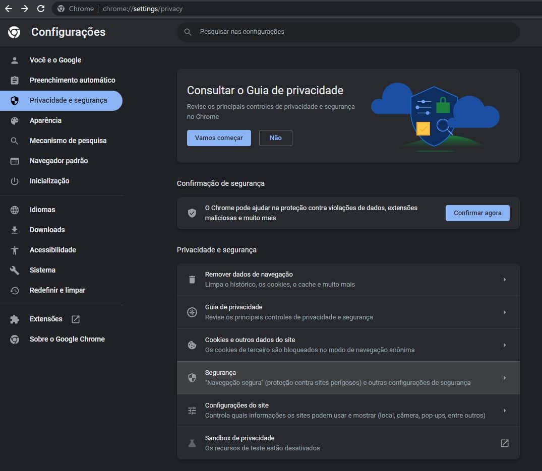Go back using the browser back arrow
The width and height of the screenshot is (542, 471).
(9, 9)
